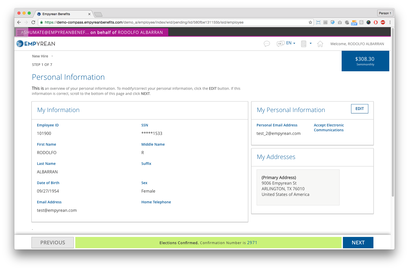Click the Middle Name value R
Viewport: 409px width, 270px height.
pos(143,153)
